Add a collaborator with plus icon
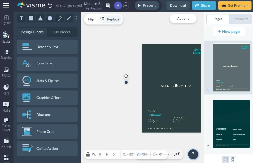Screen dimensions: 253x163 126,5
